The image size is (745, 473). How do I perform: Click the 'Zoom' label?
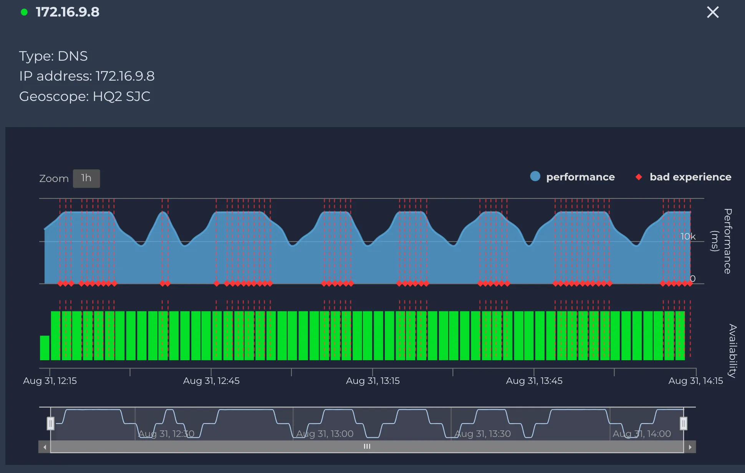tap(54, 179)
